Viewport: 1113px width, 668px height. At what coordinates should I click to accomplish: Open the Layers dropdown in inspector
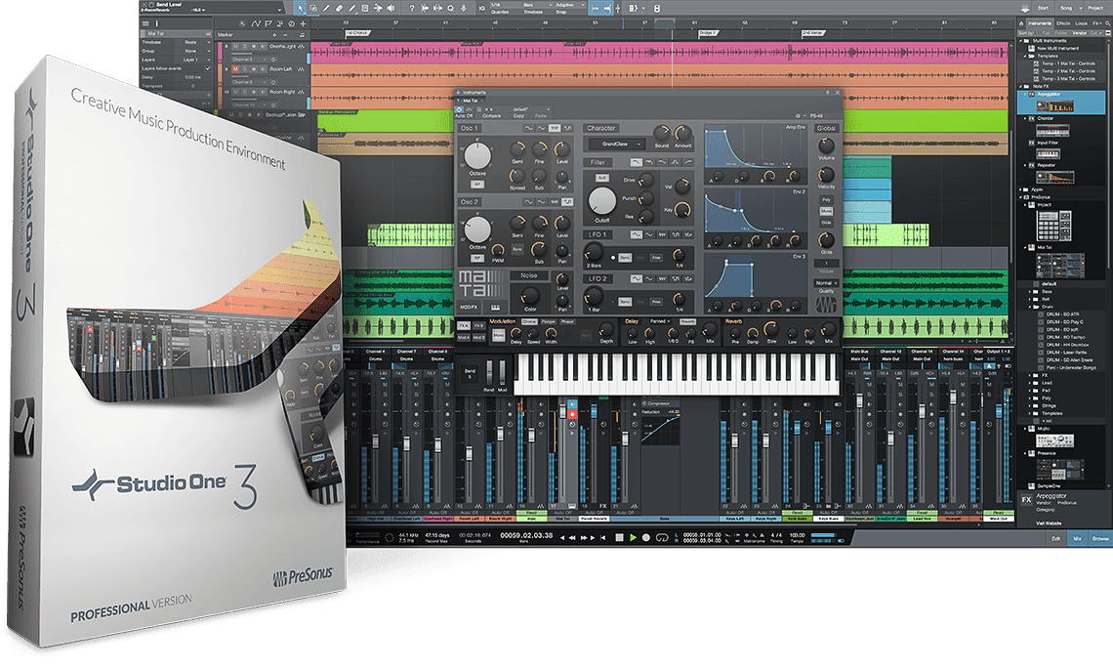[x=192, y=60]
